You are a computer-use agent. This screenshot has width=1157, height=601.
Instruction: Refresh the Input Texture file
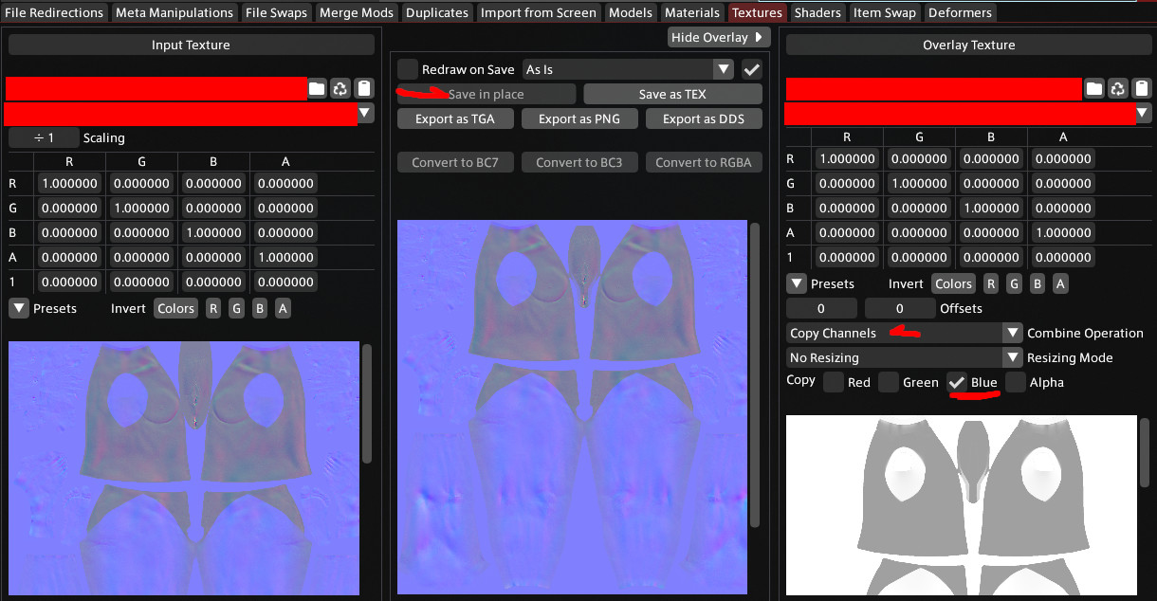pos(340,88)
